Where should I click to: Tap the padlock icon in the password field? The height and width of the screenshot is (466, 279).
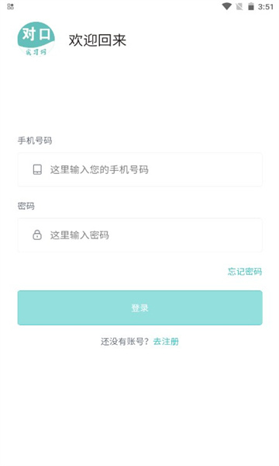click(37, 235)
